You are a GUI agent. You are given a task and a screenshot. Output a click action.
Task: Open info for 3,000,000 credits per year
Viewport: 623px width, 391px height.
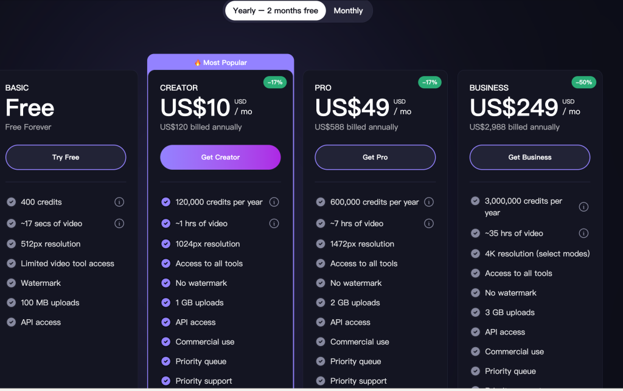click(x=583, y=206)
